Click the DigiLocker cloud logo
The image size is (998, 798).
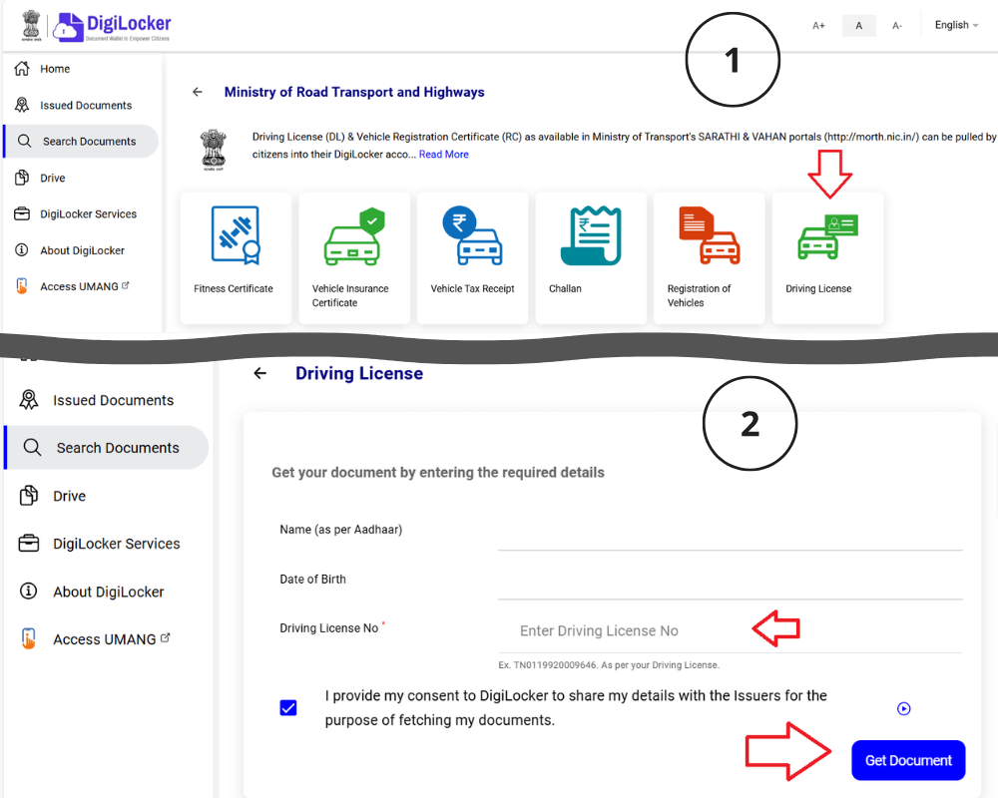pos(112,27)
